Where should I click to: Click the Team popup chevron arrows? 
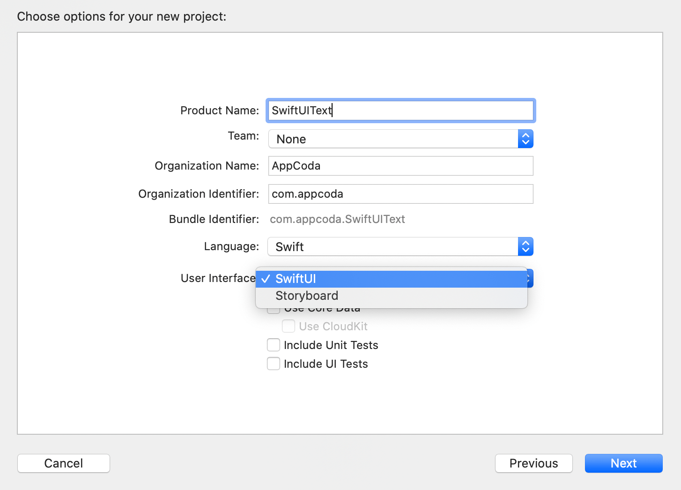pyautogui.click(x=526, y=139)
